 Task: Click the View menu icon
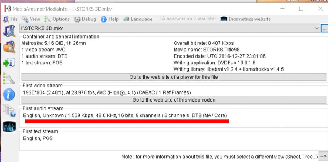pos(25,19)
